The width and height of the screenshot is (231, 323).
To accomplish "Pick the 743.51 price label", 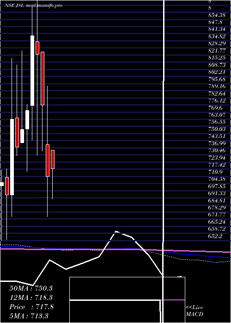I will click(217, 137).
